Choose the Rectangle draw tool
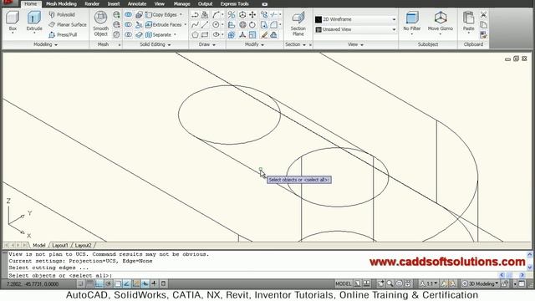 (x=204, y=34)
